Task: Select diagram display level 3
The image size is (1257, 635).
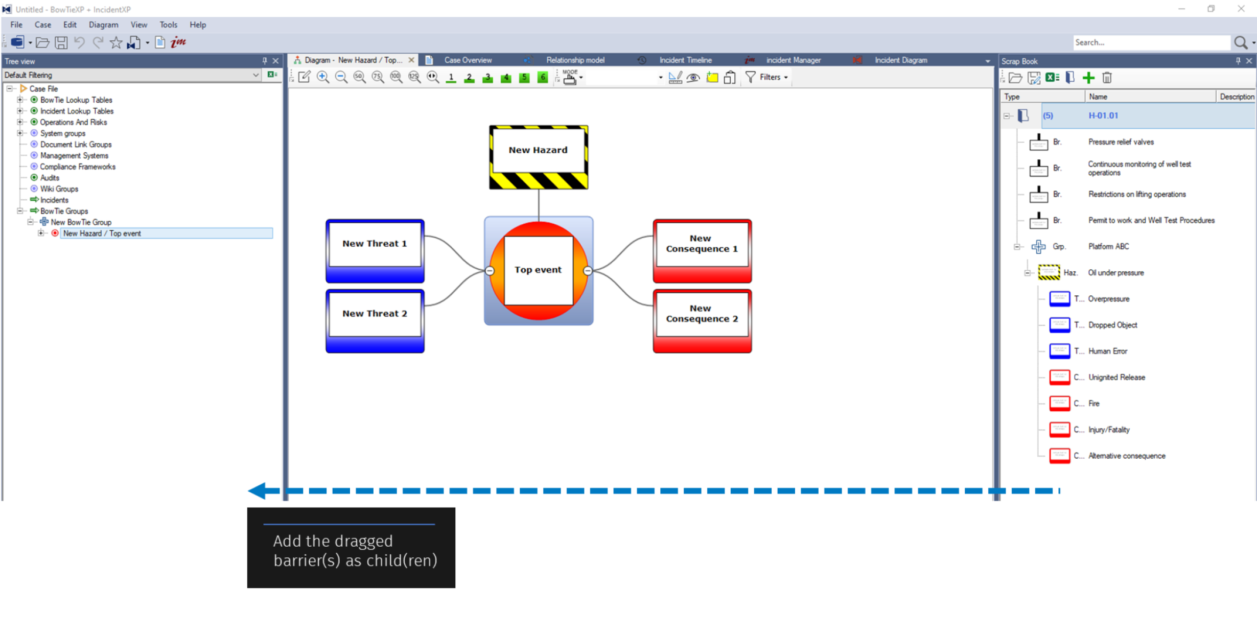Action: click(487, 78)
